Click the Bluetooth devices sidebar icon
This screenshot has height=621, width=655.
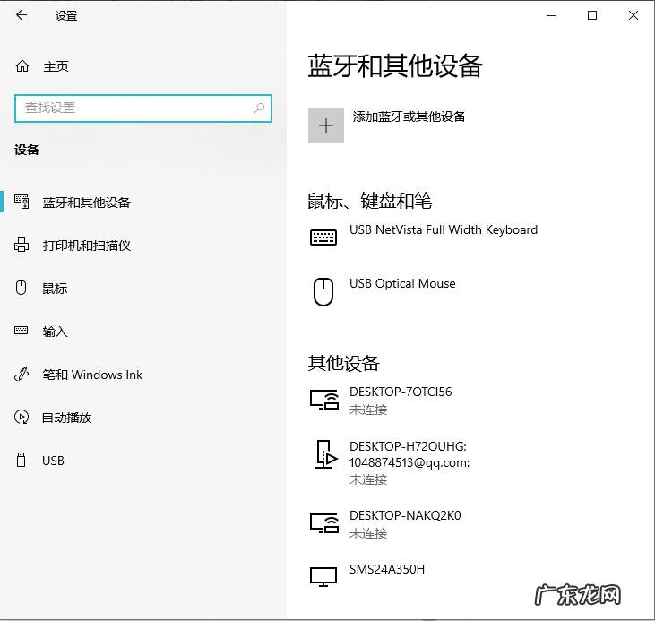[22, 202]
